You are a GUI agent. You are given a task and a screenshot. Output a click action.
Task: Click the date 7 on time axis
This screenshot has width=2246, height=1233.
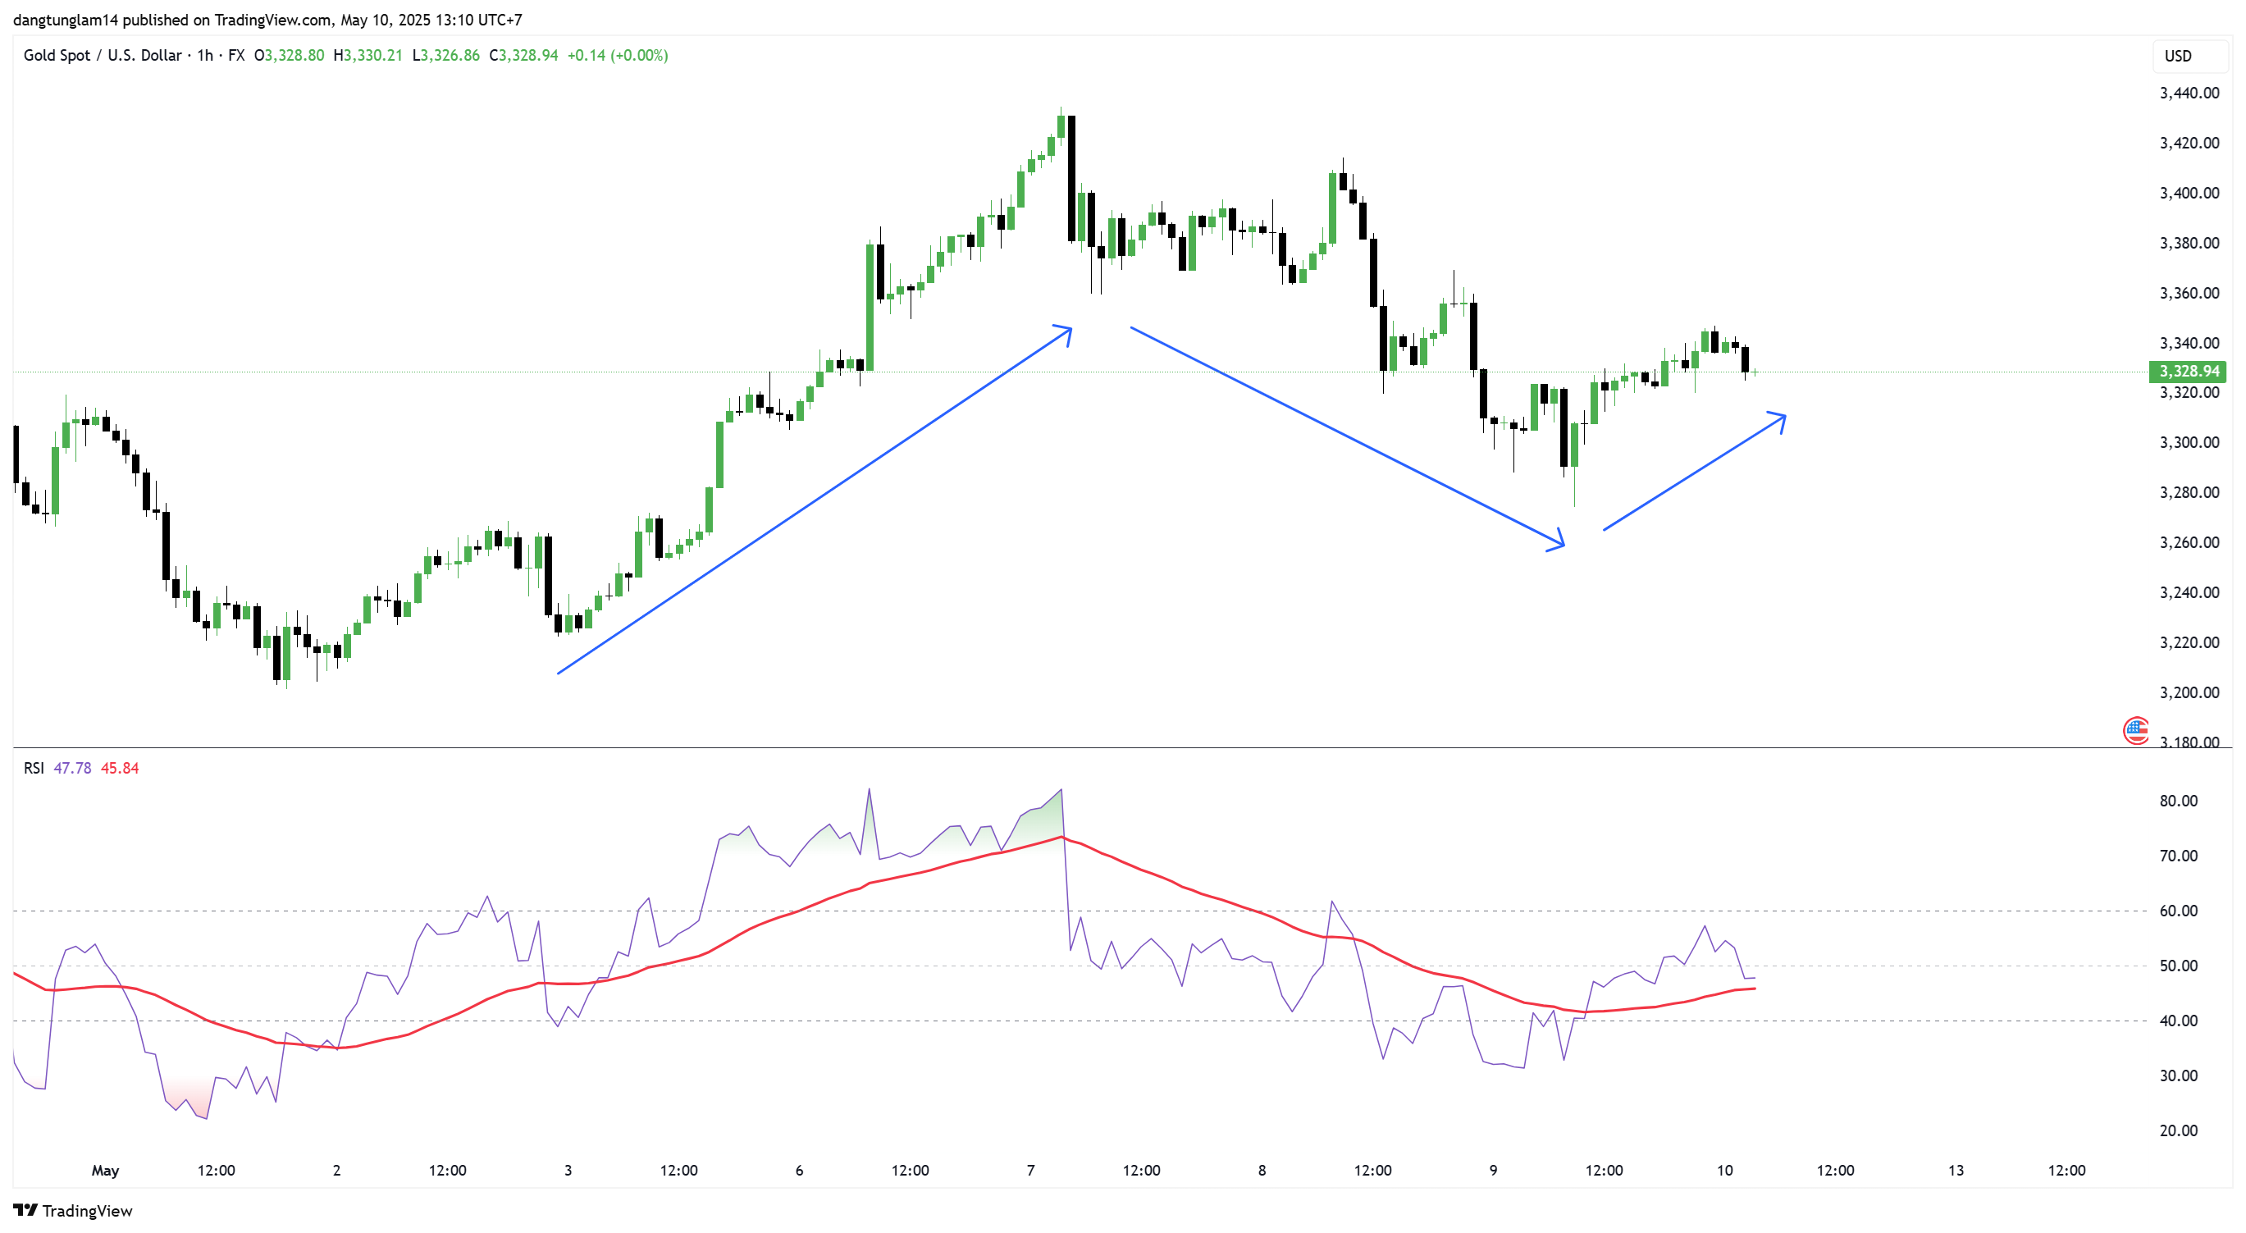[1030, 1170]
